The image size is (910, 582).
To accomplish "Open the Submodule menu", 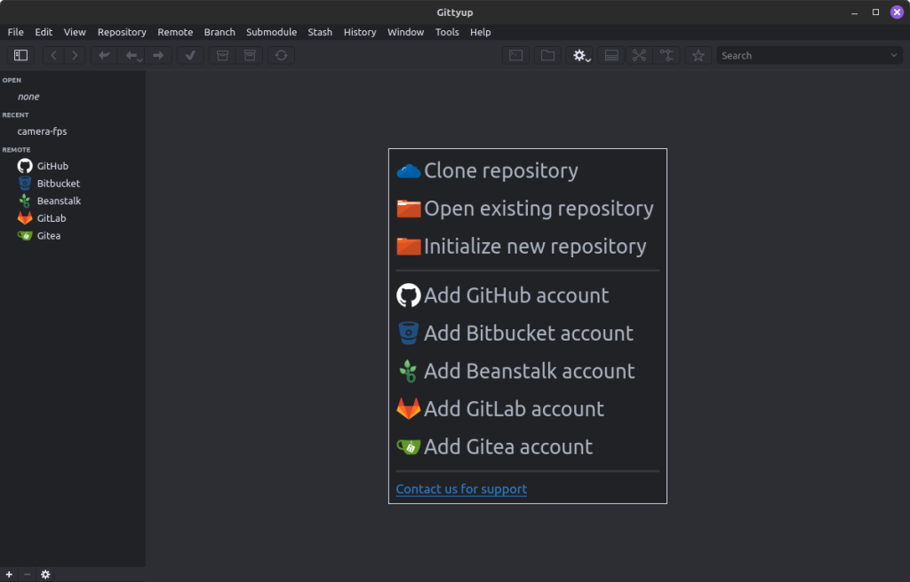I will pyautogui.click(x=271, y=32).
